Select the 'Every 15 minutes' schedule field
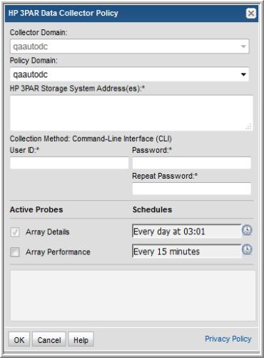 tap(187, 251)
